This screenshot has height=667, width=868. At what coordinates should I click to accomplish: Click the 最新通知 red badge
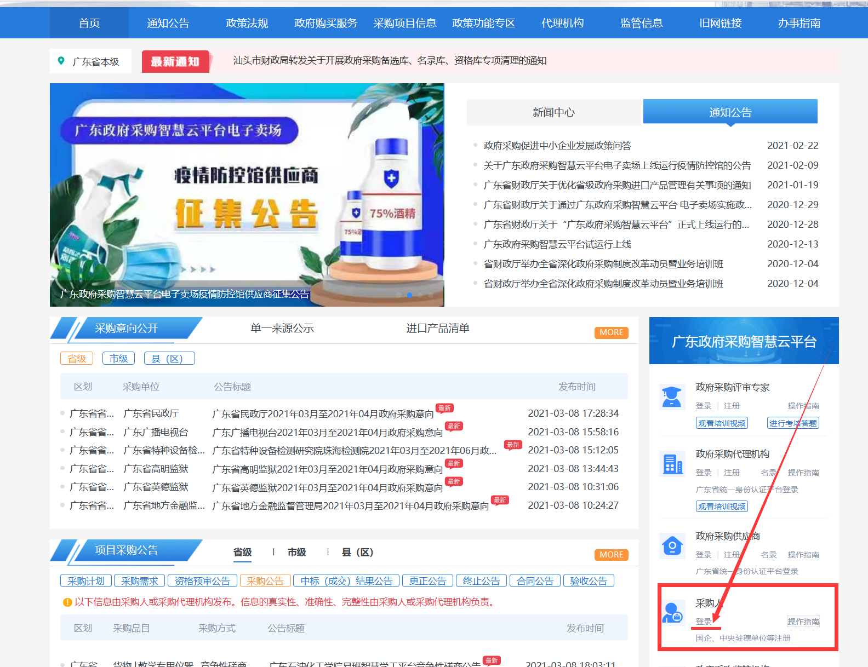(x=175, y=61)
